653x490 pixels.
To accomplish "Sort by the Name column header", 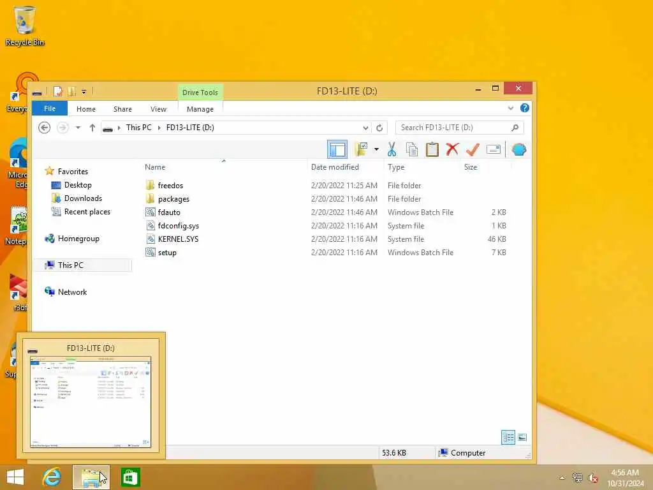I will (155, 167).
